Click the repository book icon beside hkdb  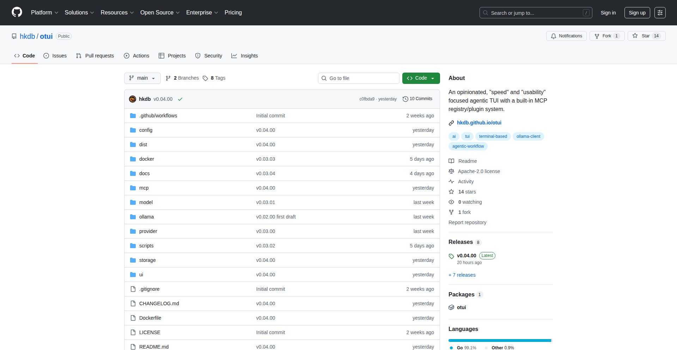point(14,36)
